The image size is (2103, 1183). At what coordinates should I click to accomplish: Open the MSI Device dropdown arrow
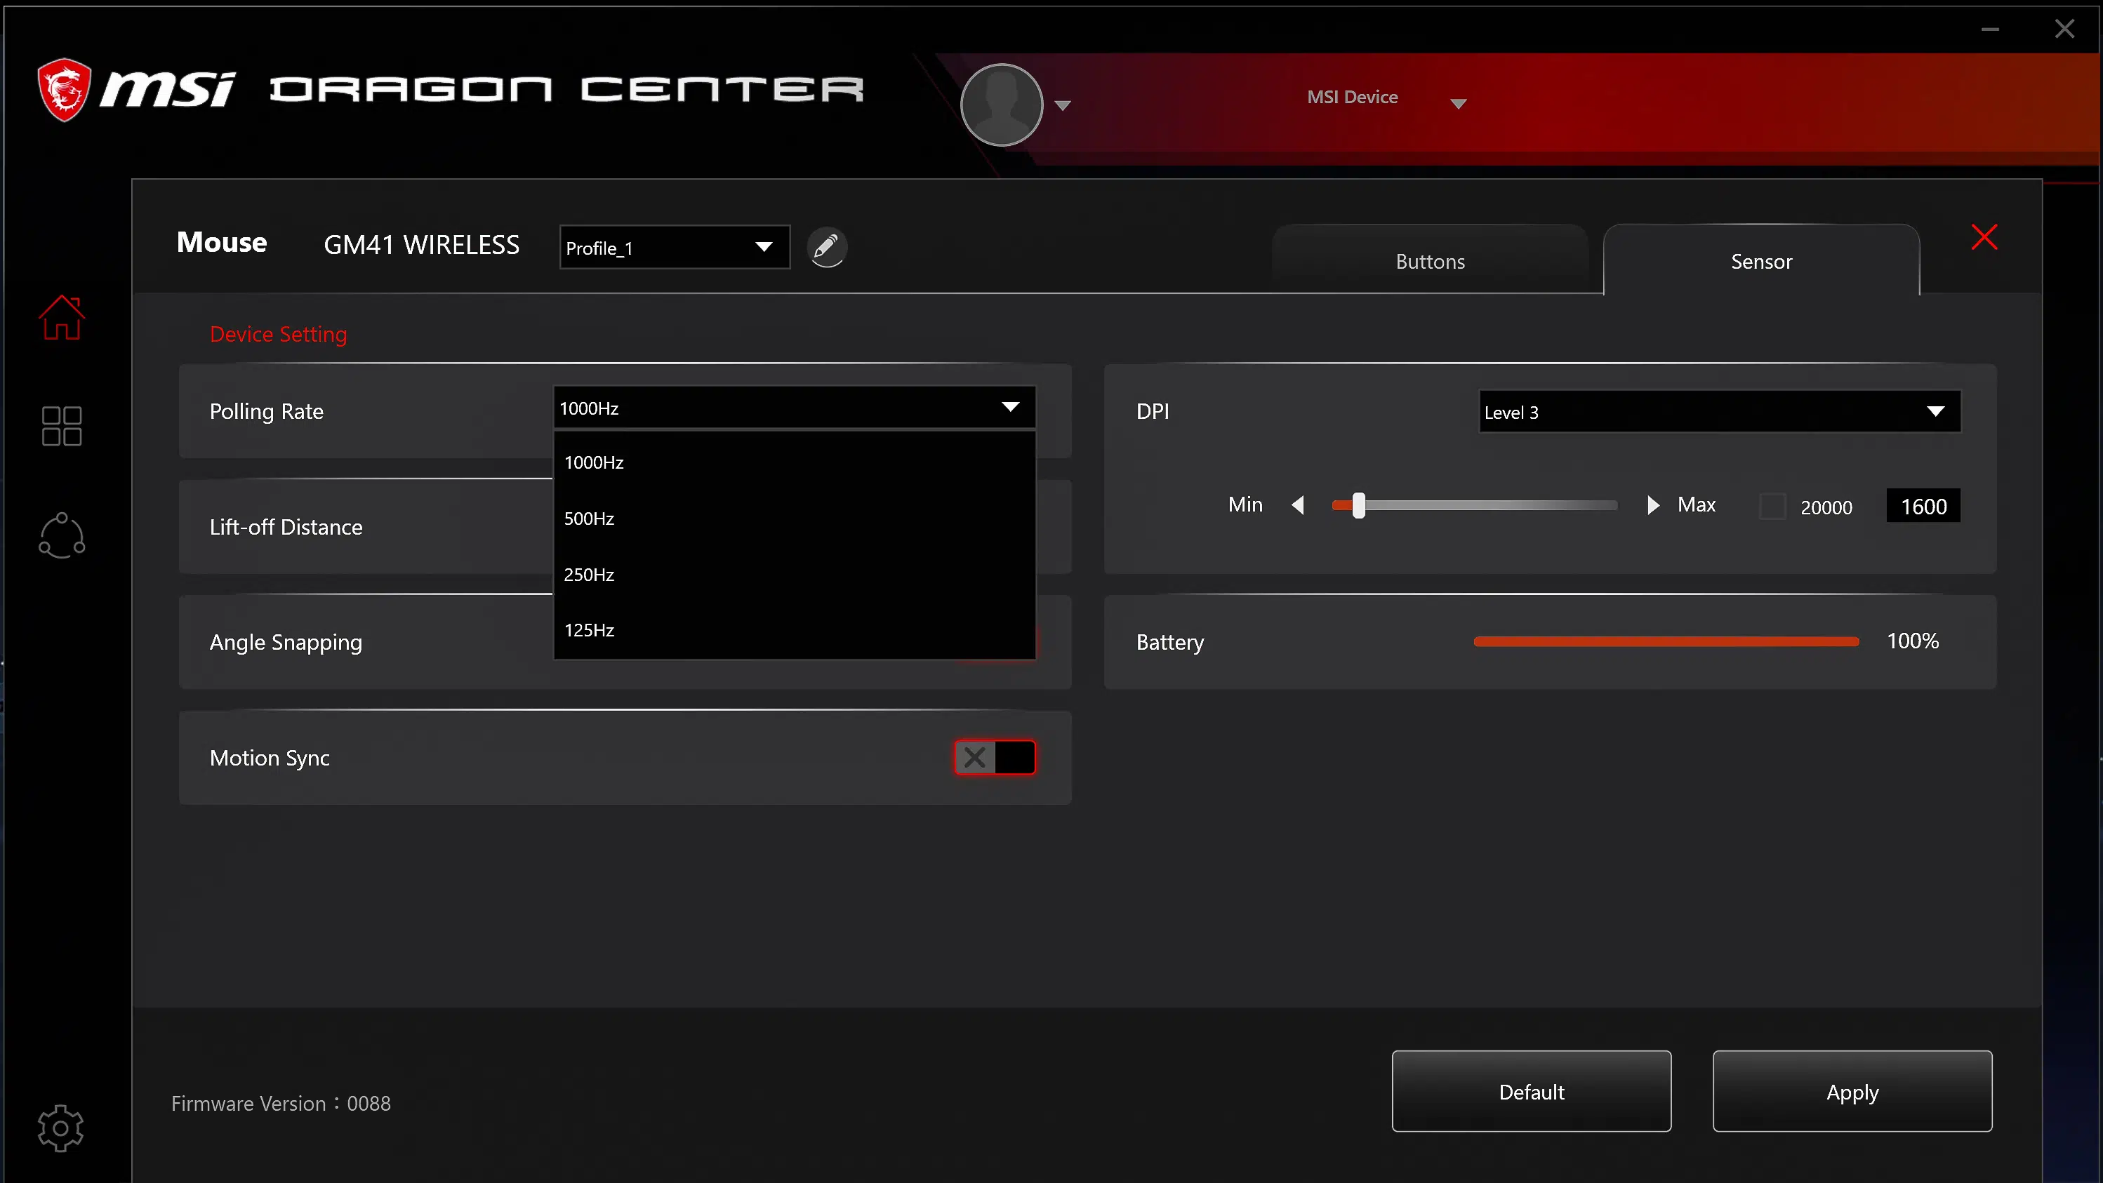(x=1458, y=104)
